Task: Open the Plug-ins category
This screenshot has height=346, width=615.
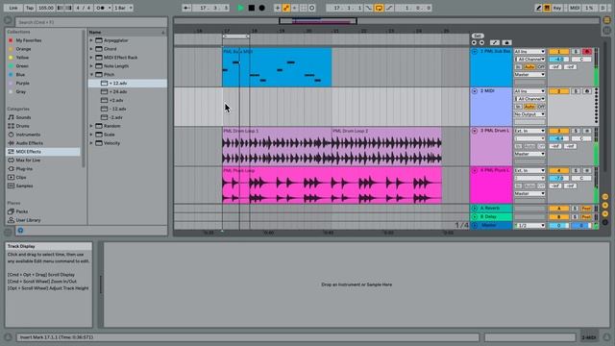Action: click(24, 169)
